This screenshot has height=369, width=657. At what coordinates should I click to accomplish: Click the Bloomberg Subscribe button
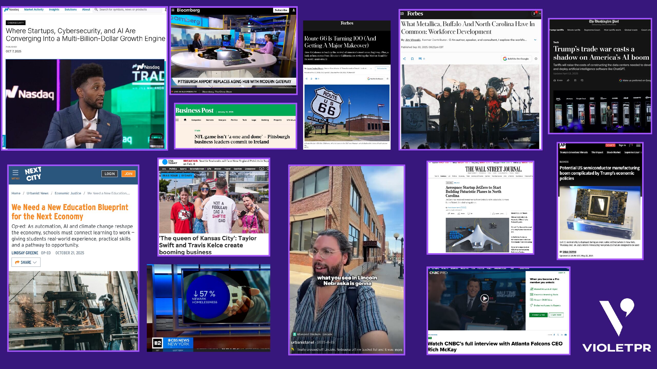coord(281,10)
